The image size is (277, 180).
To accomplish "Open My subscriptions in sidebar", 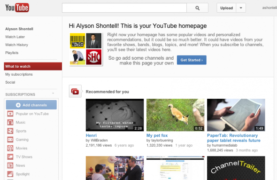I will tap(19, 74).
